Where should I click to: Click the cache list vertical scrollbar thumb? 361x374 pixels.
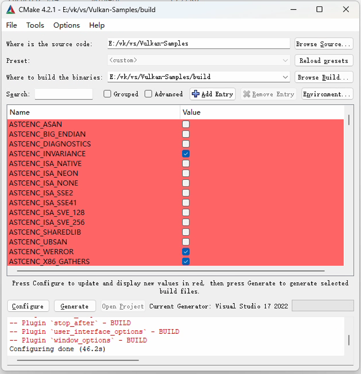coord(349,120)
